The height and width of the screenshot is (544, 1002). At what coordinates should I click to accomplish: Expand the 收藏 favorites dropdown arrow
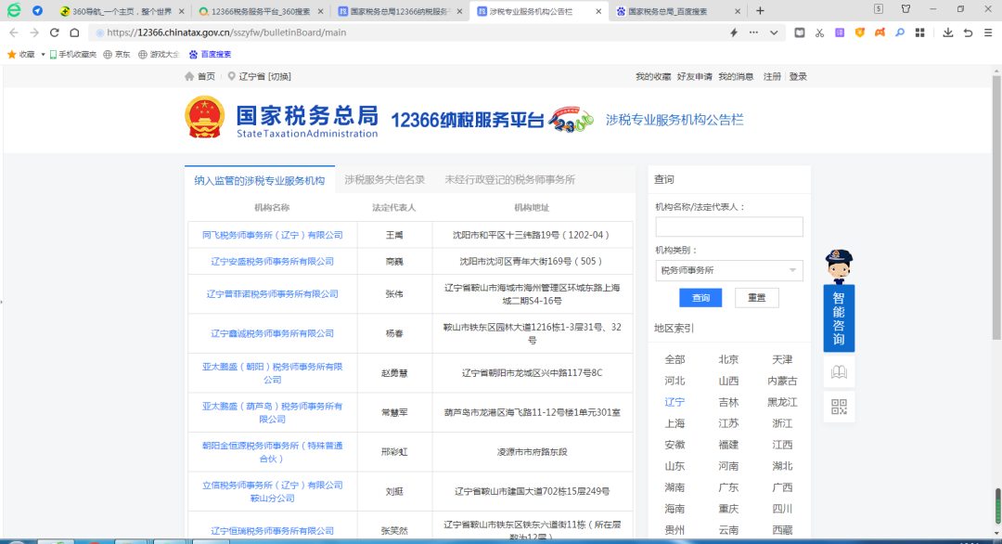43,55
